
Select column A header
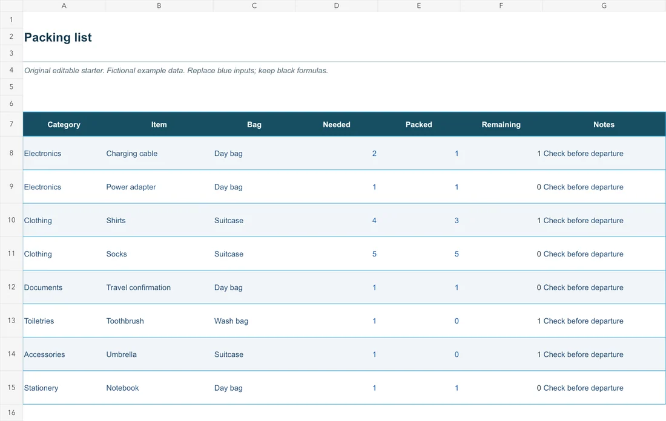pyautogui.click(x=64, y=5)
